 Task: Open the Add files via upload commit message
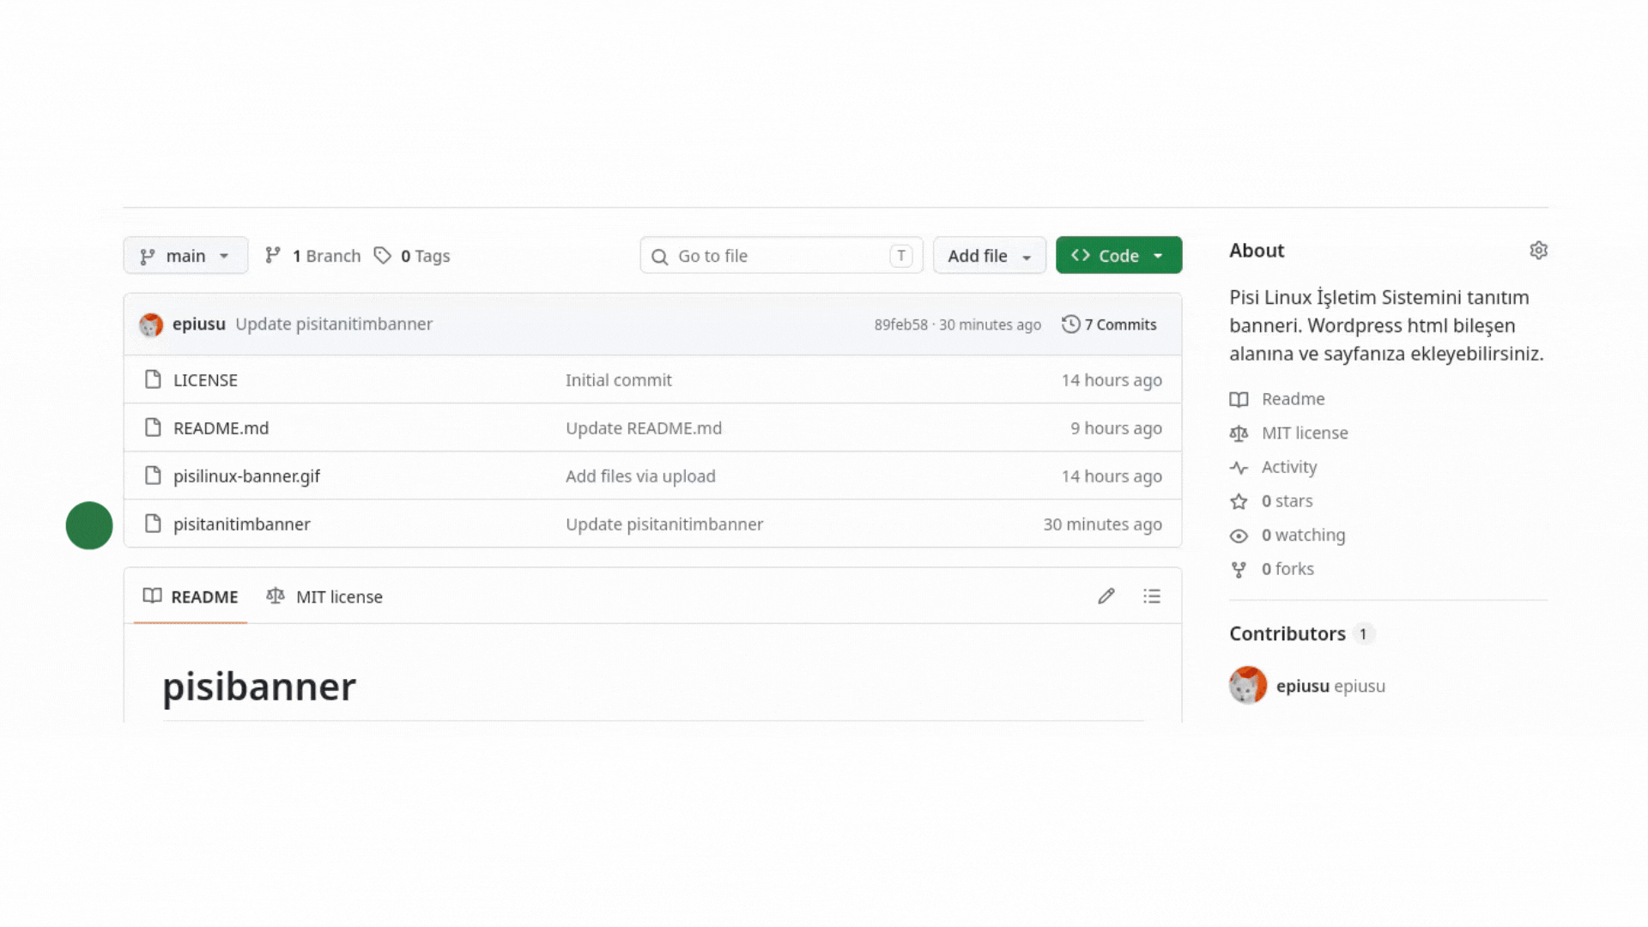pos(640,476)
